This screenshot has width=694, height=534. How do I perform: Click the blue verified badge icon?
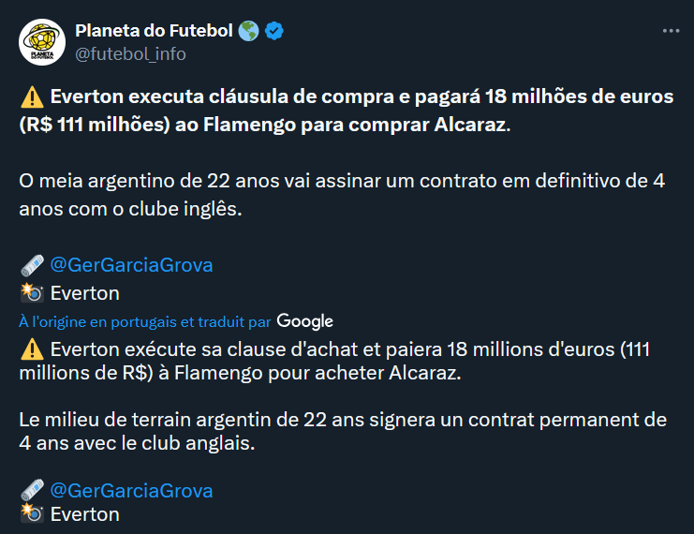click(x=274, y=31)
